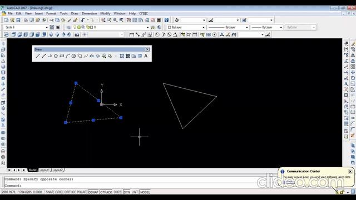Select the Polyline tool in Draw toolbar

click(50, 56)
